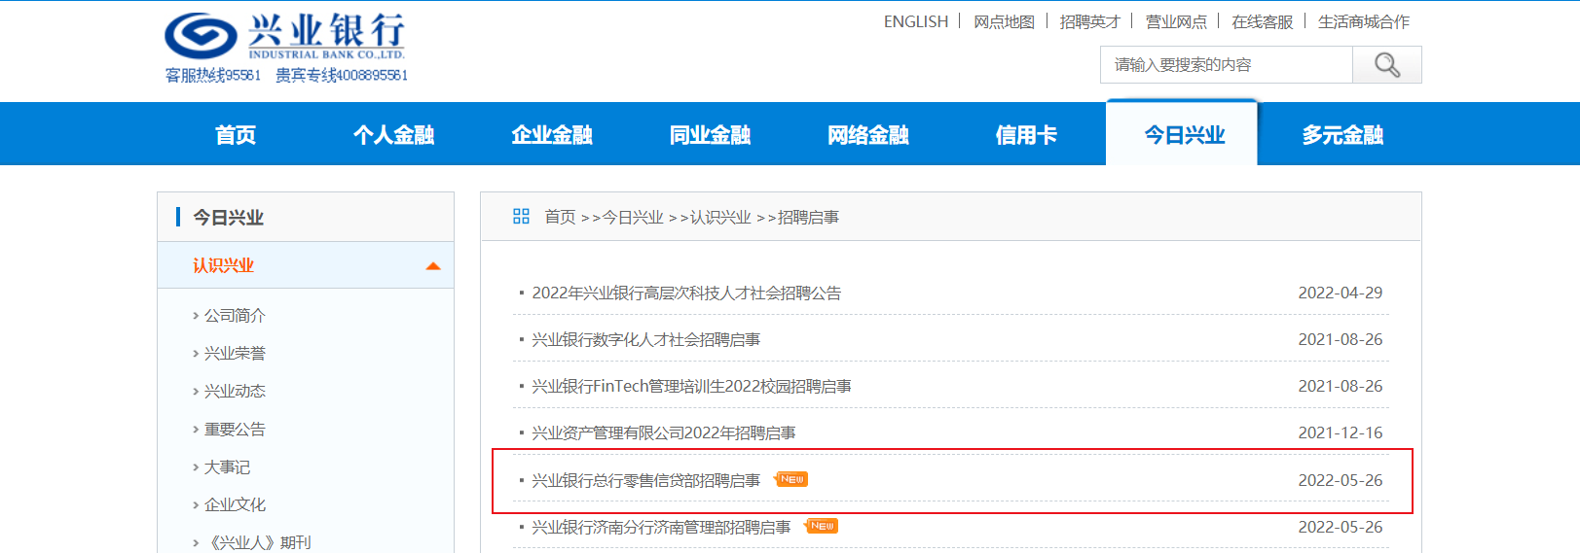Open 兴业银行数字化人才社会招聘启事

tap(645, 339)
